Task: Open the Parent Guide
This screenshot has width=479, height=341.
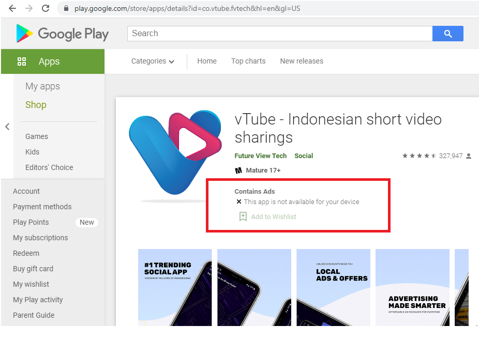Action: click(34, 315)
